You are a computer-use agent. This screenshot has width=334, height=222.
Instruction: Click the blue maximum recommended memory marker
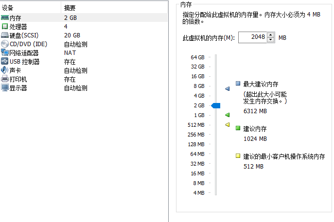click(x=228, y=88)
